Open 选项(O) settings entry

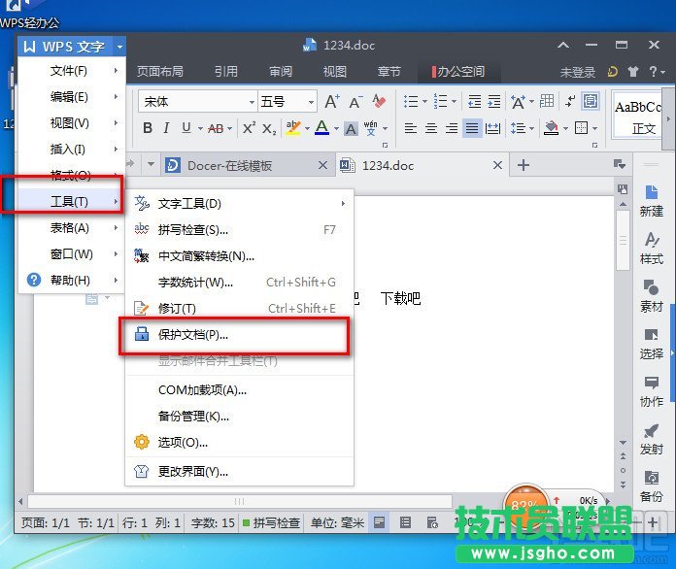240,442
